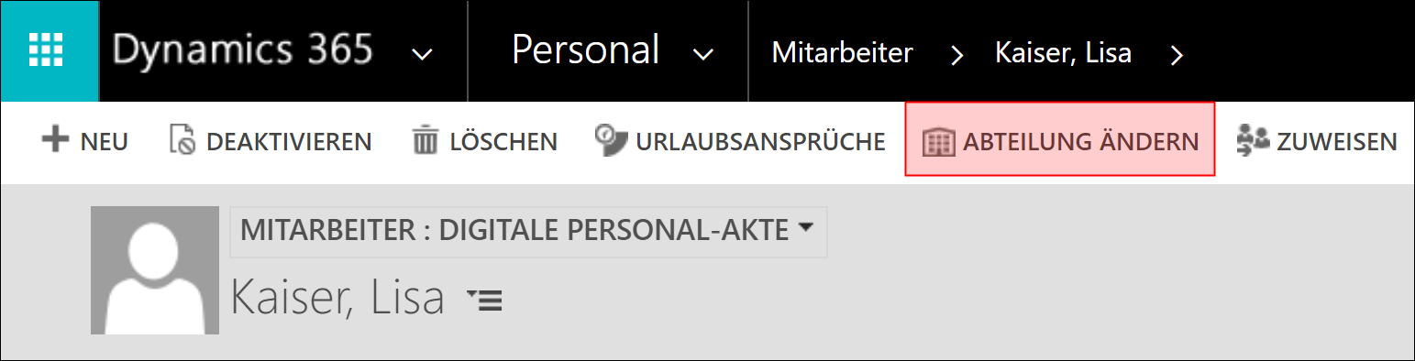This screenshot has width=1415, height=361.
Task: Open the app launcher waffle icon
Action: point(50,51)
